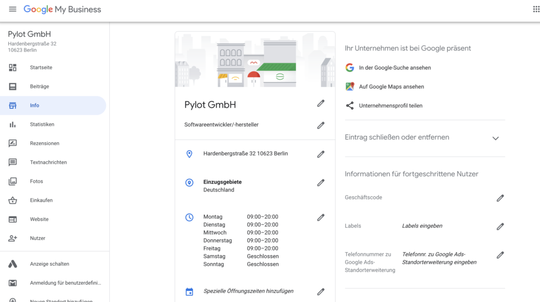Click Auf Google Maps ansehen link
Viewport: 540px width, 302px height.
tap(391, 87)
